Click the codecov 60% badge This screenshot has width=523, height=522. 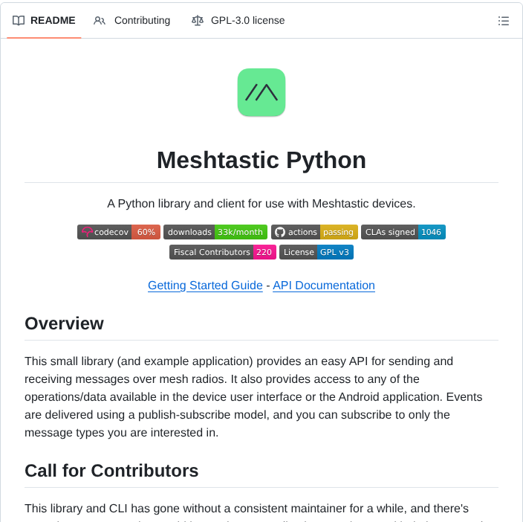(x=119, y=232)
